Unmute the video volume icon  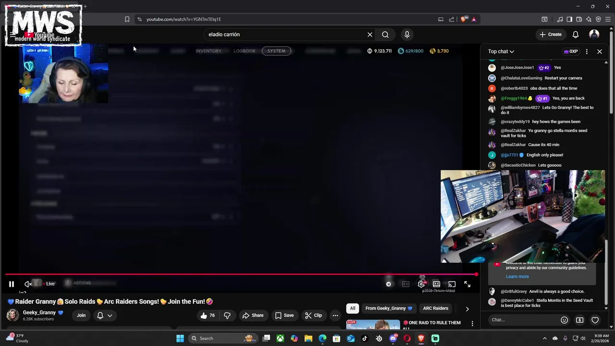click(28, 284)
